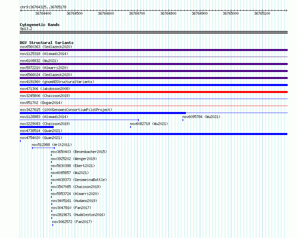297x238 pixels.
Task: Open the nsv1128983 (Alsmadi2014) label
Action: pos(44,117)
